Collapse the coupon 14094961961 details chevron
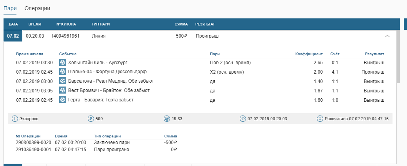 point(387,36)
